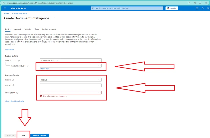Open the ellipsis menu beside the page title
Image resolution: width=210 pixels, height=138 pixels.
point(53,18)
